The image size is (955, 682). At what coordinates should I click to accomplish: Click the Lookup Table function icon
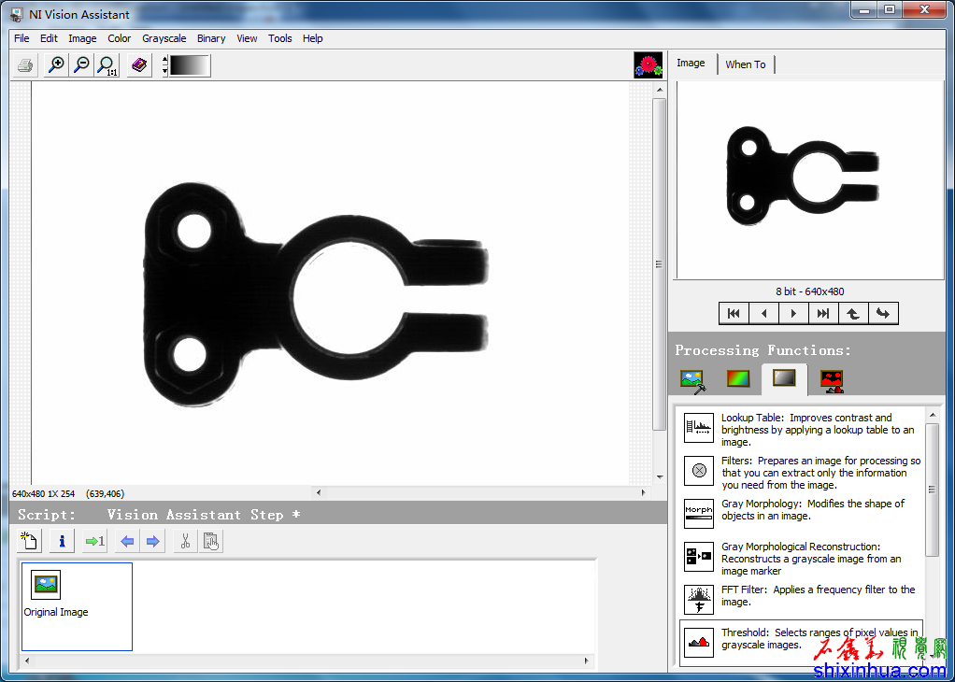698,428
